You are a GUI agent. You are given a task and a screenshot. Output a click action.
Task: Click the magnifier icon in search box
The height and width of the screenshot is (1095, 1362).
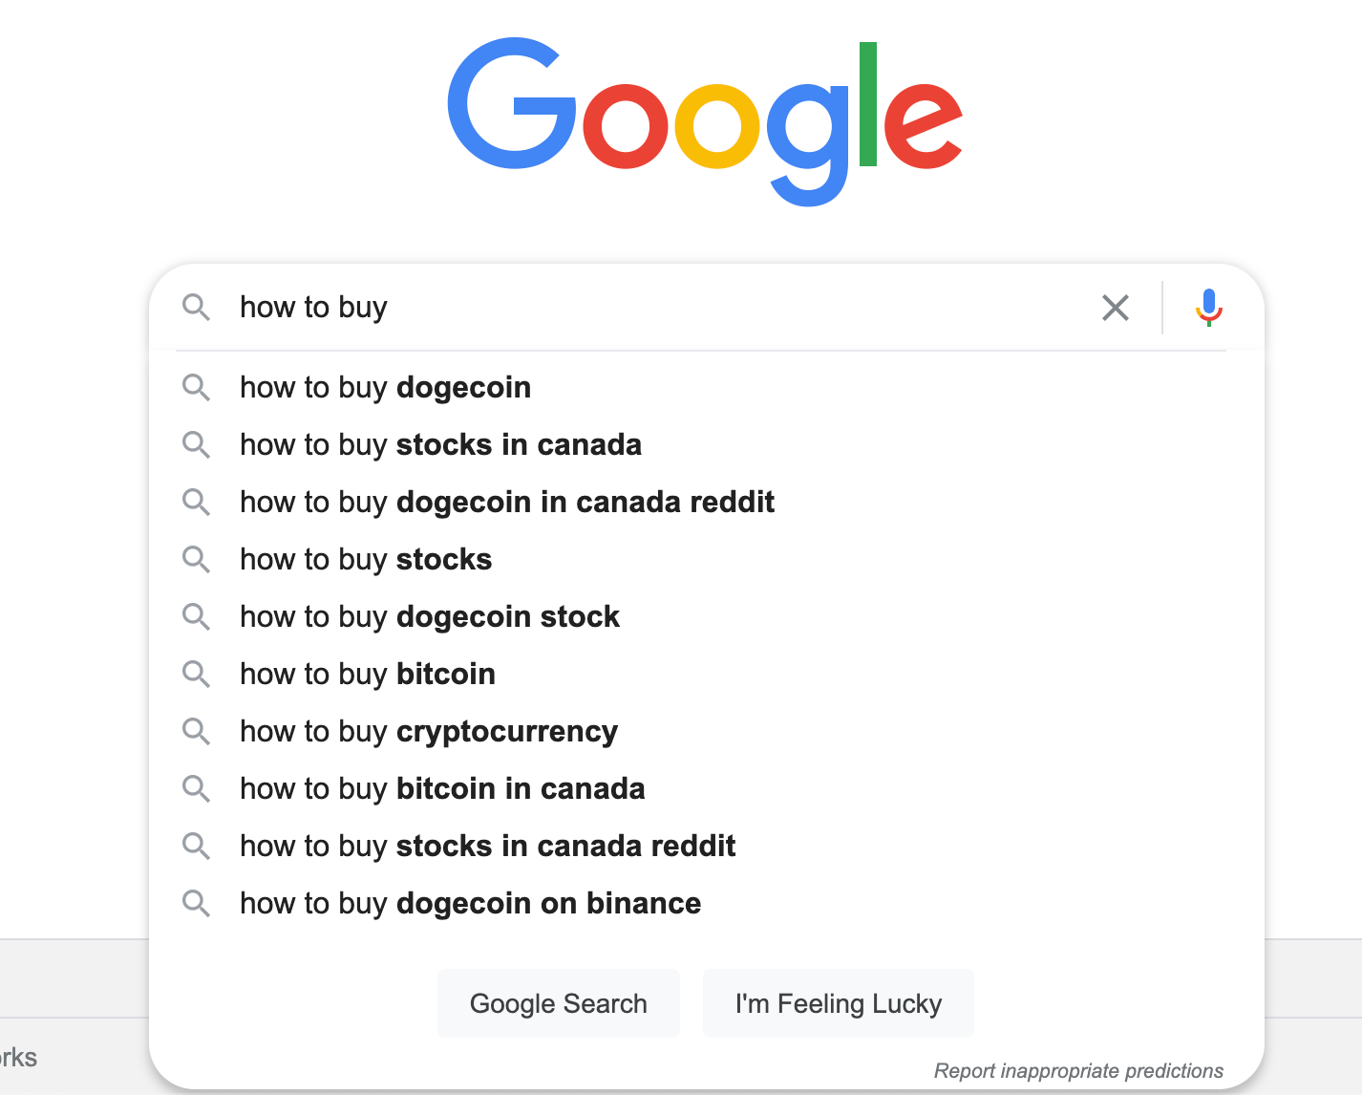[x=196, y=308]
